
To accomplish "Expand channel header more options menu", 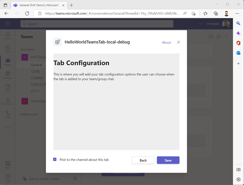I will pos(226,37).
